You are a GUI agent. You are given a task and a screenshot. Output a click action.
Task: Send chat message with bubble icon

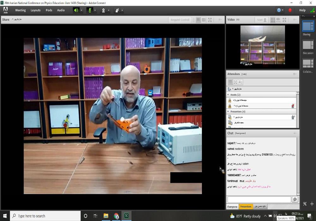point(295,200)
